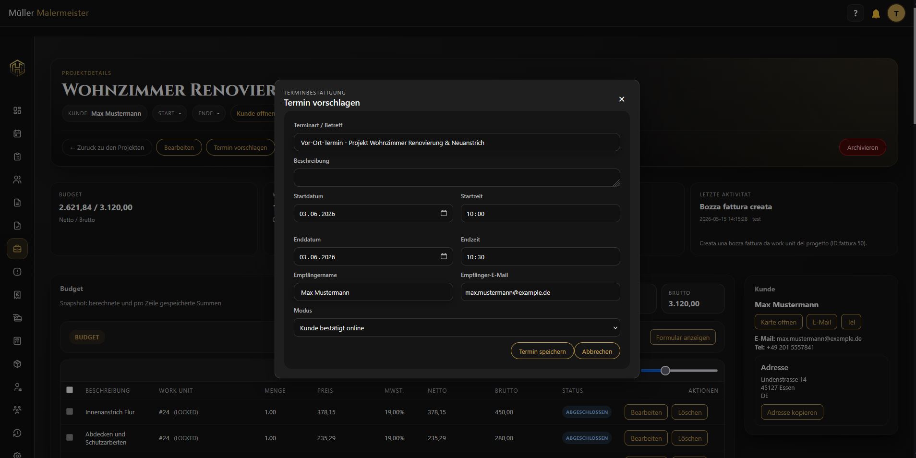Viewport: 916px width, 458px height.
Task: Click the Endzeit field showing 10:30
Action: click(x=540, y=256)
